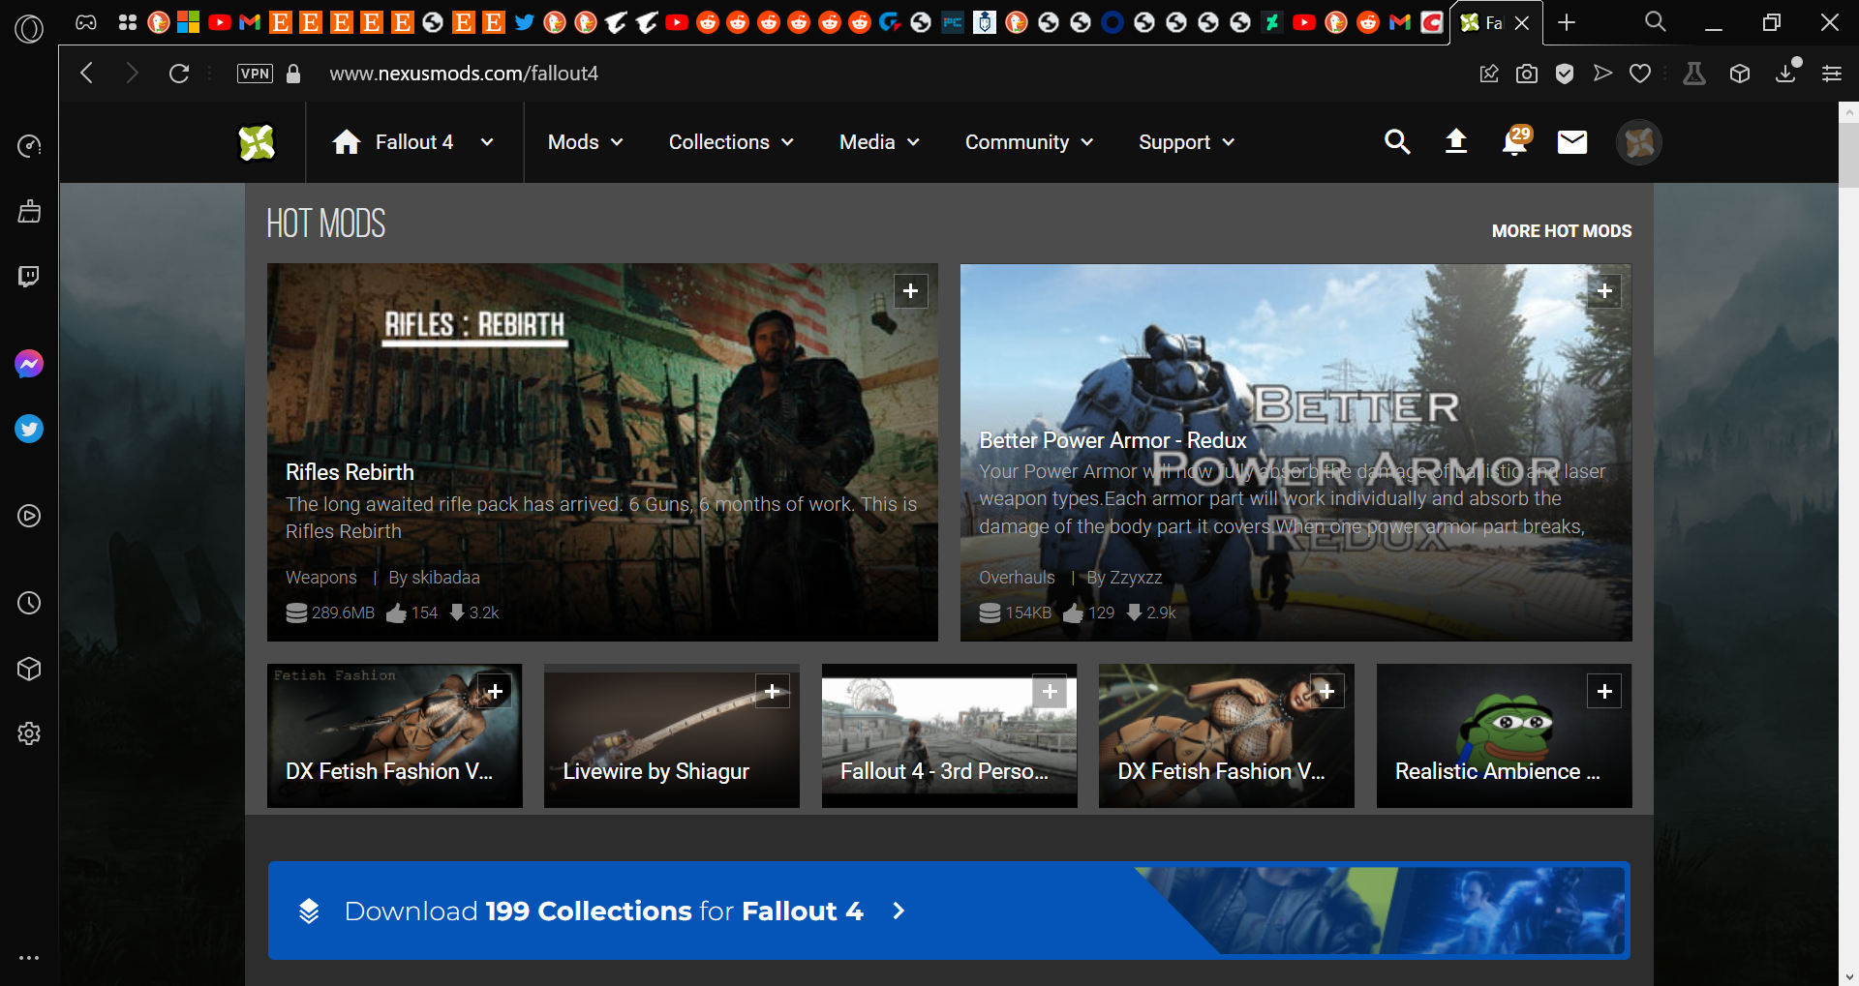
Task: Open the GX Cleaner sidebar icon
Action: 29,211
